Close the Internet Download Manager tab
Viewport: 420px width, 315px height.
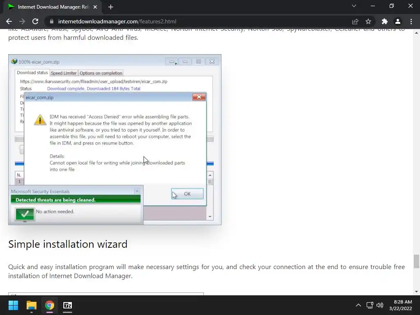(x=95, y=7)
